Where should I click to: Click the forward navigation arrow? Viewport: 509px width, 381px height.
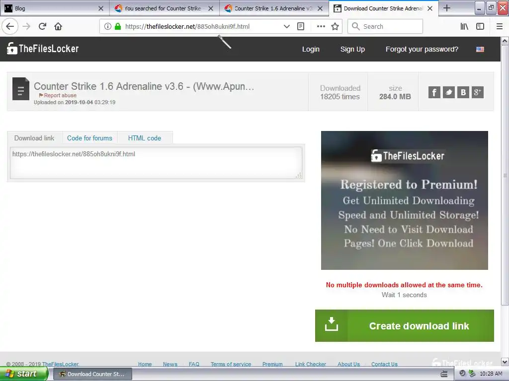coord(27,27)
